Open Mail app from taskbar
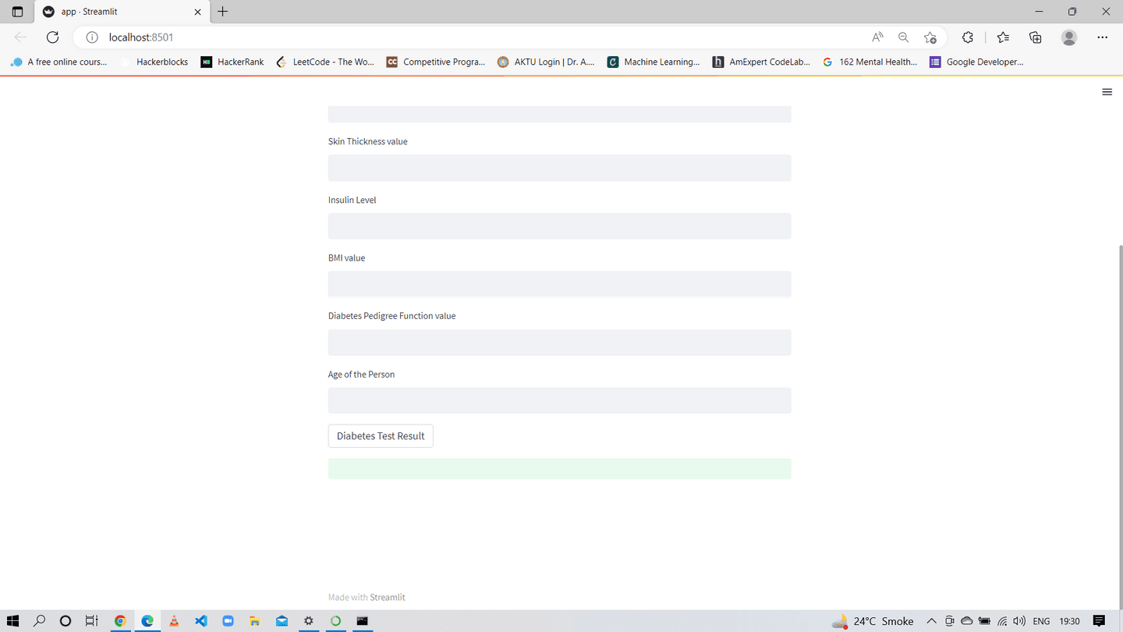Screen dimensions: 1123x632 coord(282,621)
